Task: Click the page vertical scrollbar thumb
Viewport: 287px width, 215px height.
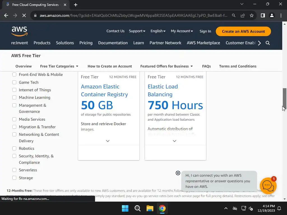Action: (x=285, y=99)
